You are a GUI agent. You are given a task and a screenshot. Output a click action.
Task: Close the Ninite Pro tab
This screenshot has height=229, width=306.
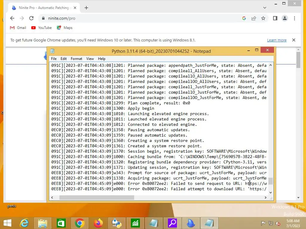pyautogui.click(x=75, y=8)
